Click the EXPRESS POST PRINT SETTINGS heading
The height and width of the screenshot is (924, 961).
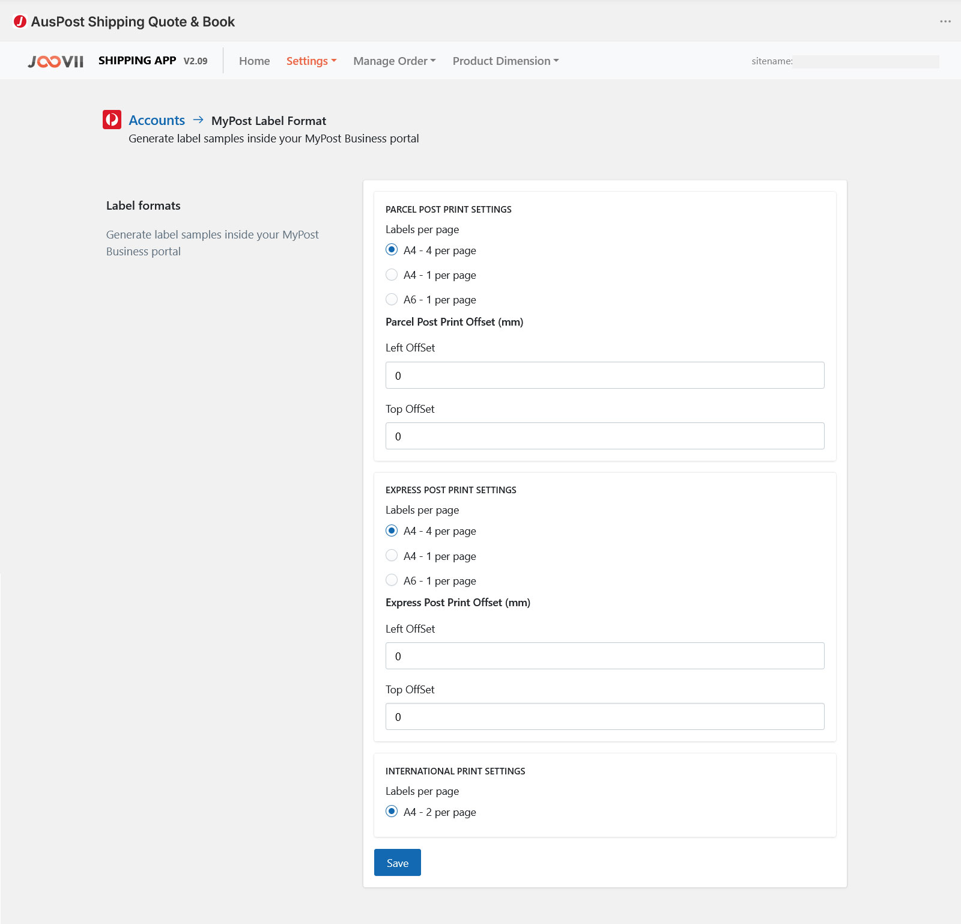pyautogui.click(x=451, y=490)
